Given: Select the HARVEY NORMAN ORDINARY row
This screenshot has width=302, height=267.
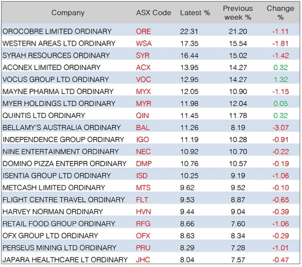Looking at the screenshot, I should point(52,212).
